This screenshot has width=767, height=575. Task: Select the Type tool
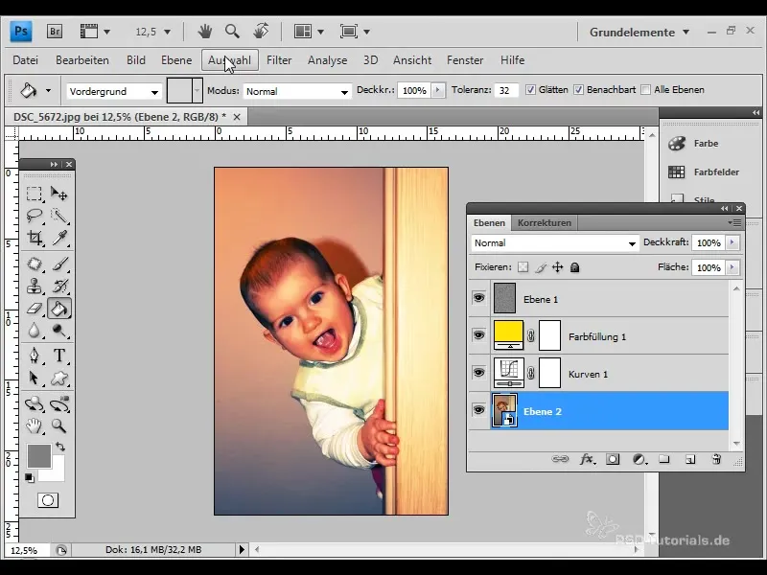[x=59, y=355]
